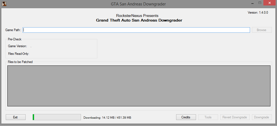The image size is (277, 126).
Task: Click the Exit button
Action: (x=16, y=117)
